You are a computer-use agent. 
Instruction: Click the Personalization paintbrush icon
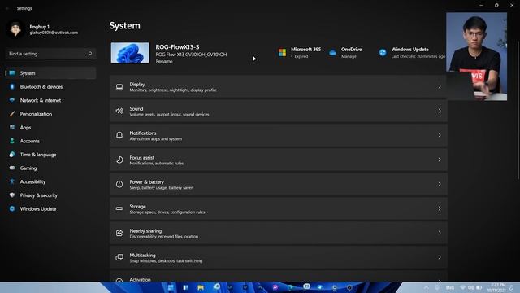(x=12, y=114)
